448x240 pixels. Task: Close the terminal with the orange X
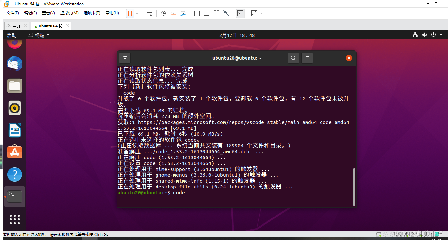(349, 58)
